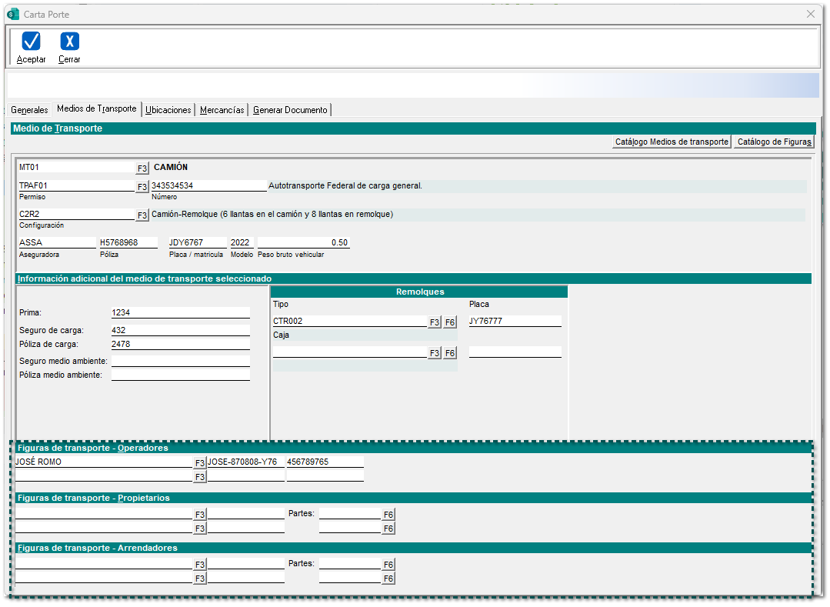Select the Generar Documento tab

(291, 110)
